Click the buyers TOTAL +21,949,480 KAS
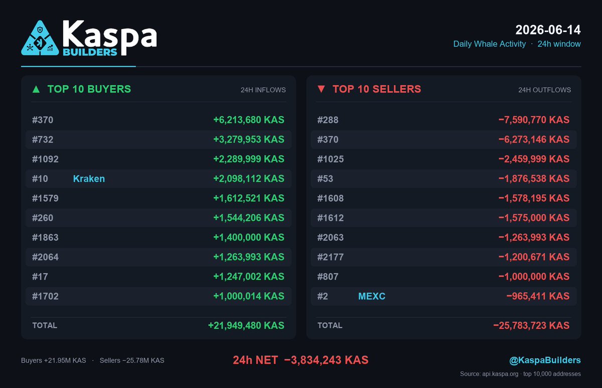This screenshot has width=602, height=388. 246,325
